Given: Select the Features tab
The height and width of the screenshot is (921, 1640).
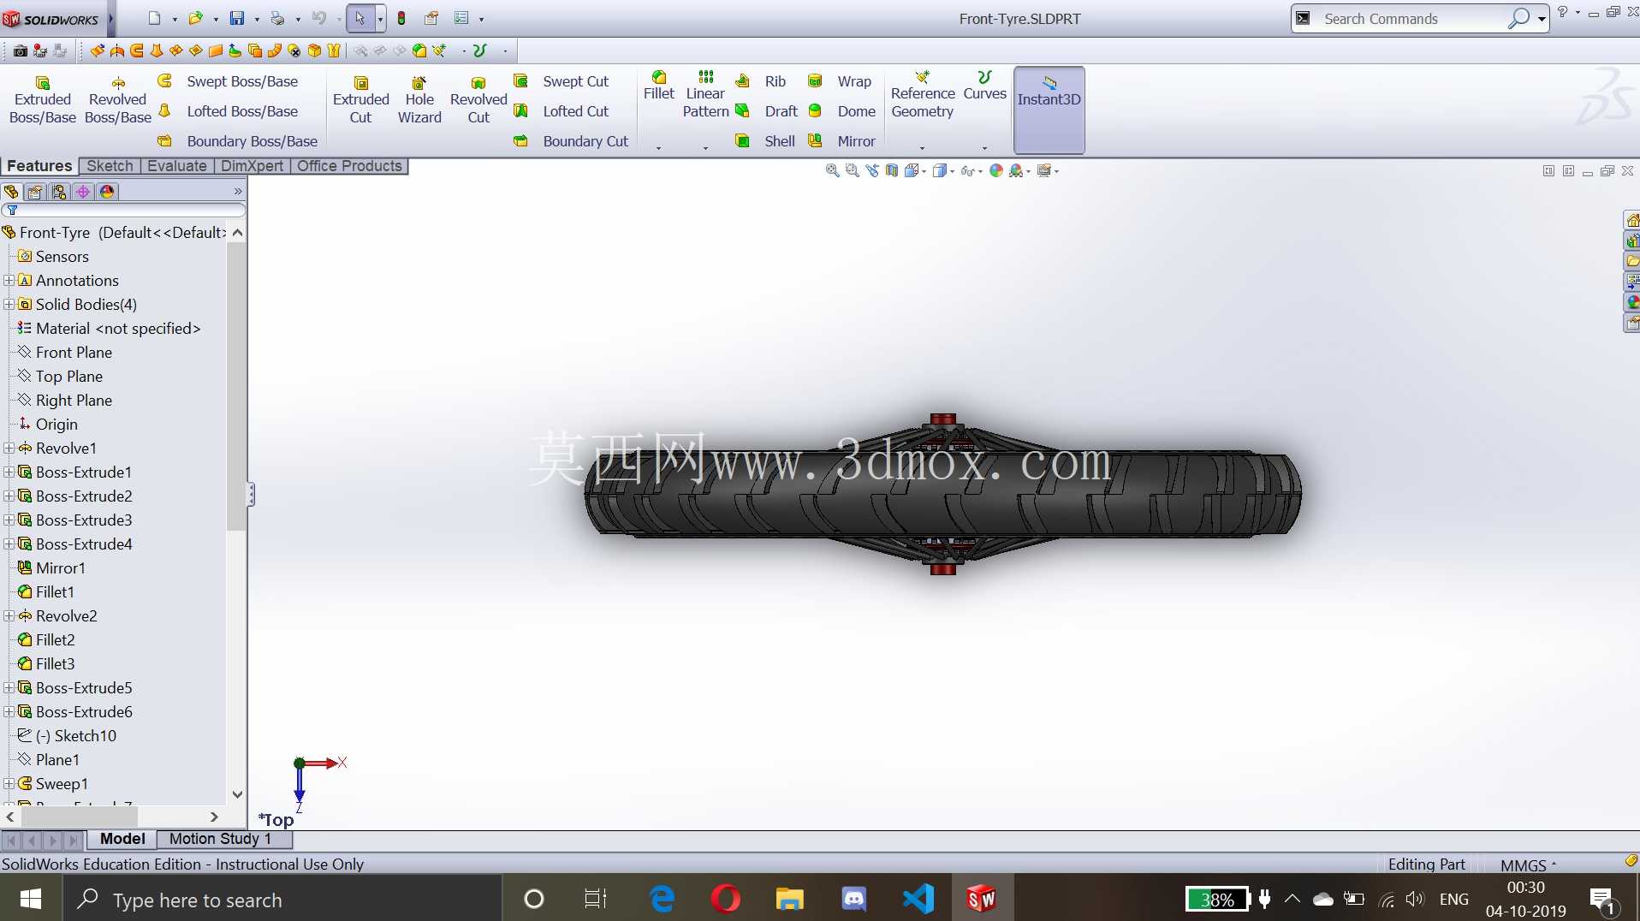Looking at the screenshot, I should (39, 166).
